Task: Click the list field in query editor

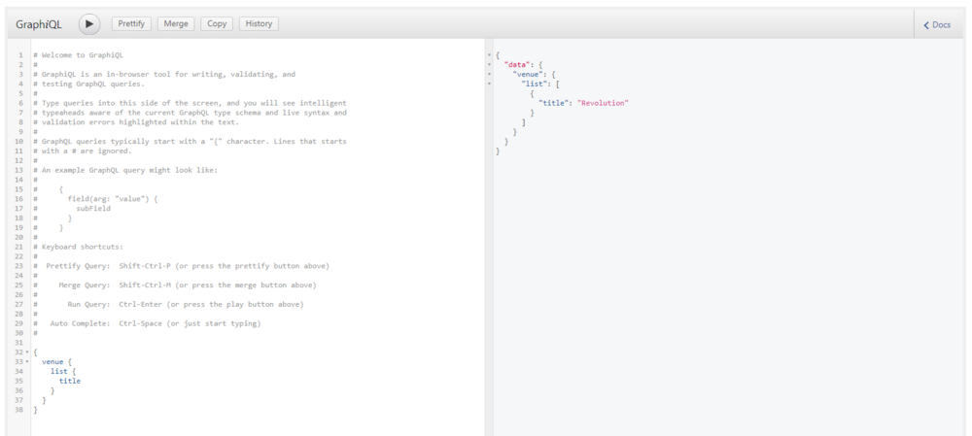Action: (x=59, y=371)
